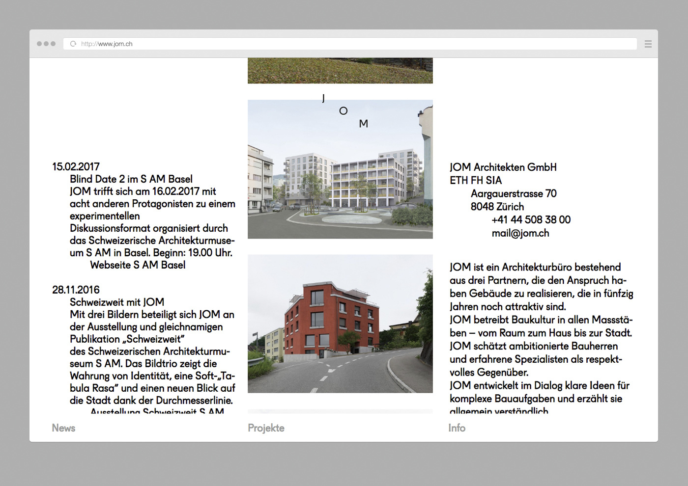Click the Aargauerstrasse 70 address line
This screenshot has height=486, width=688.
point(514,194)
